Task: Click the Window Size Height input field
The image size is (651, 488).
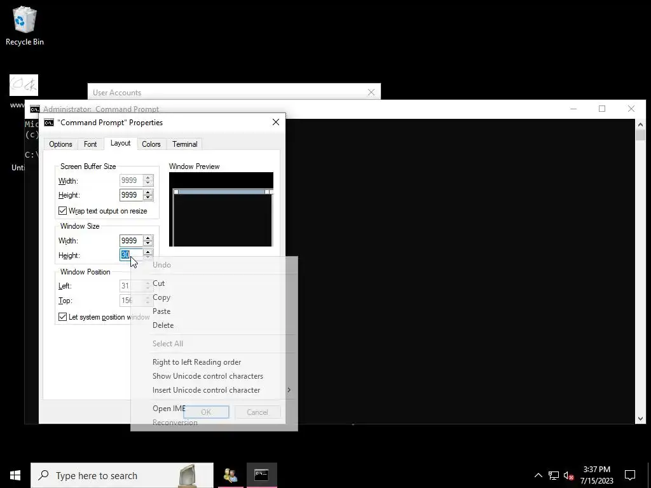Action: (x=131, y=255)
